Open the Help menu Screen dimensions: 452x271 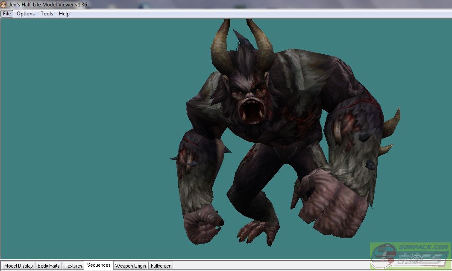tap(64, 14)
